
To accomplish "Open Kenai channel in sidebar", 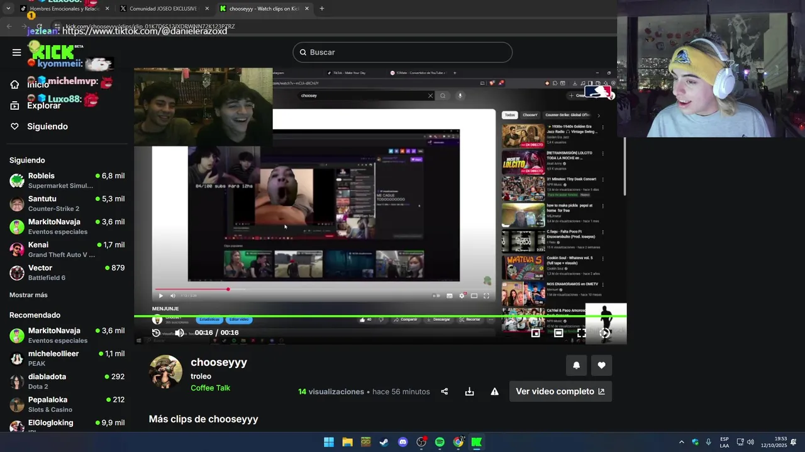I will coord(67,250).
